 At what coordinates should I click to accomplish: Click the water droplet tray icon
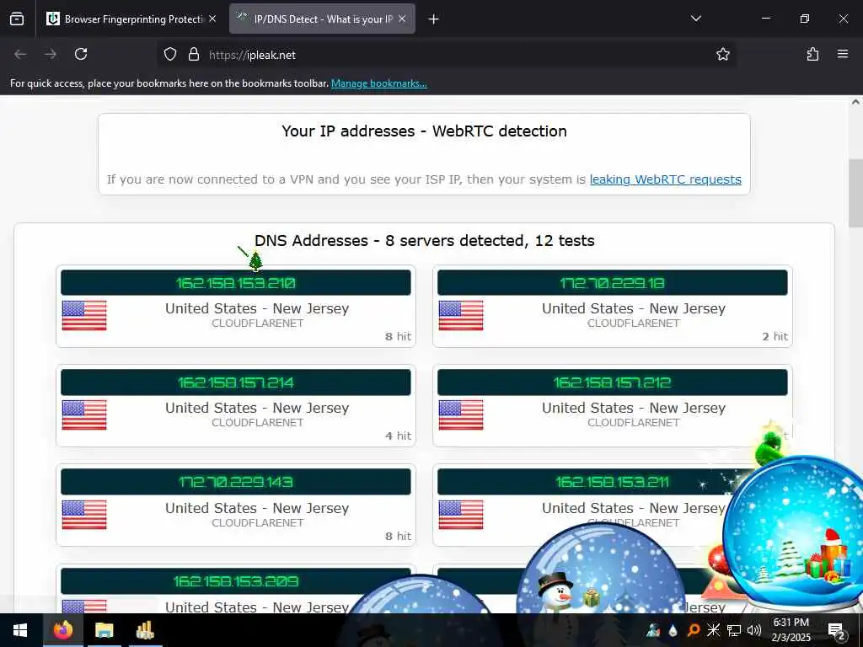point(673,630)
